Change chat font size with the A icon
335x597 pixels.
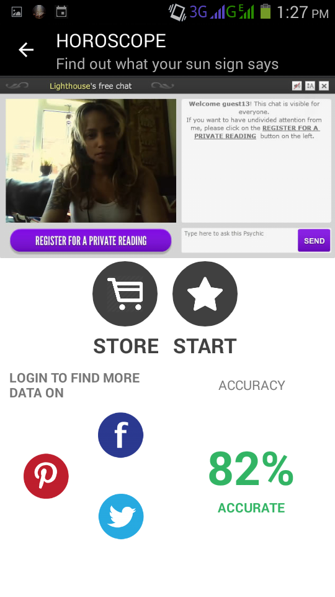click(310, 86)
